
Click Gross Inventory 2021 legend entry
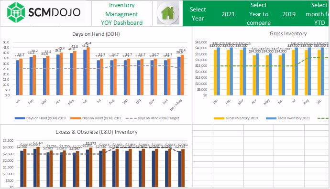tap(288, 118)
